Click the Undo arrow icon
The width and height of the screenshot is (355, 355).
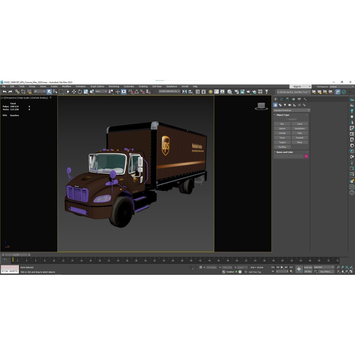[5, 92]
